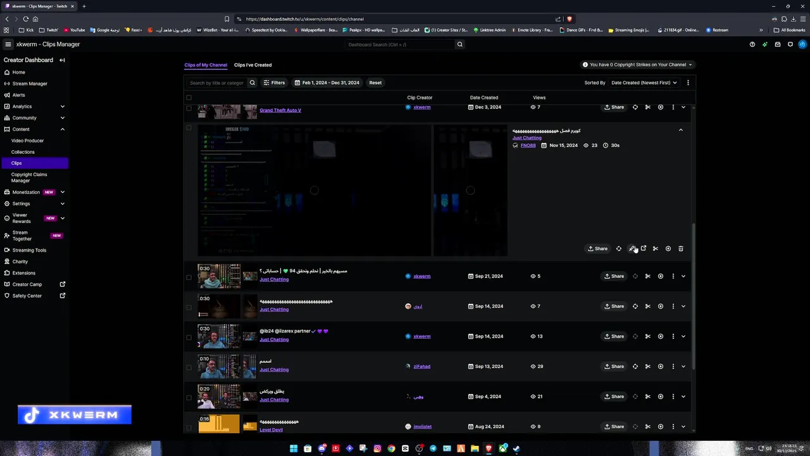
Task: Open the whispers chat icon in header
Action: tap(790, 44)
